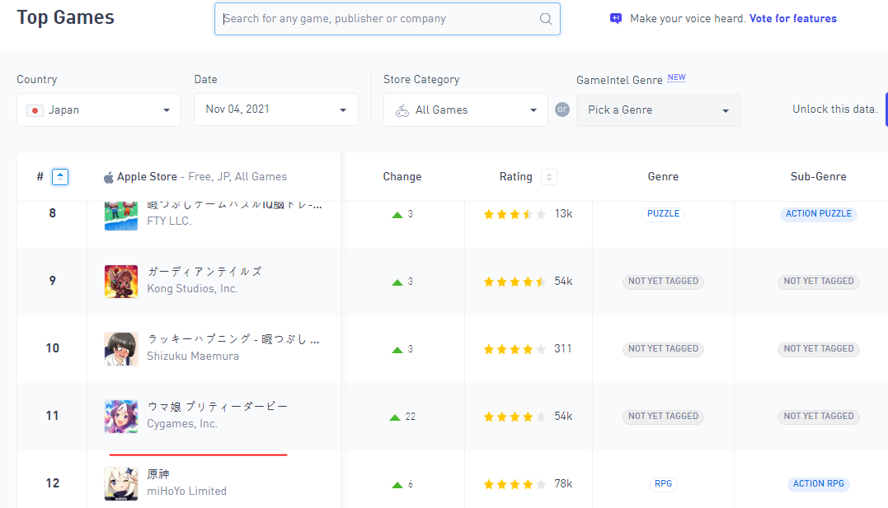Select the PUZZLE genre tag

(x=663, y=214)
